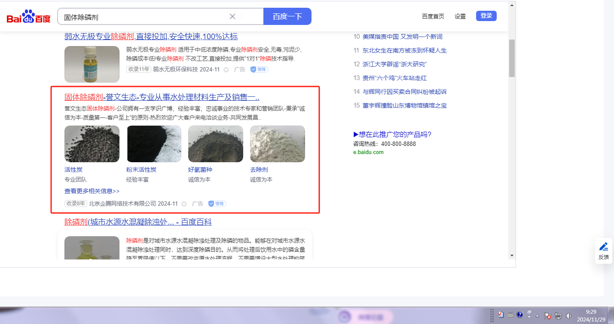
Task: Click the 收录11年 tag
Action: pyautogui.click(x=138, y=69)
